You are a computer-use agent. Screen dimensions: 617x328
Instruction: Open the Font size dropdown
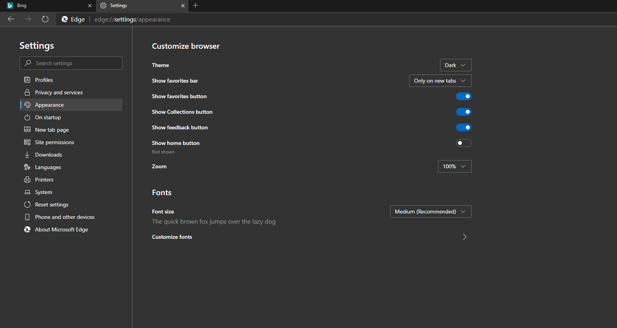coord(430,212)
